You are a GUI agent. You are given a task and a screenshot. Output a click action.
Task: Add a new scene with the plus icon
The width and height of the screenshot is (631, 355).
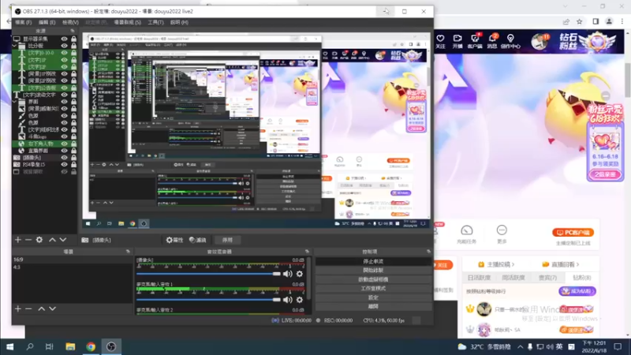17,308
